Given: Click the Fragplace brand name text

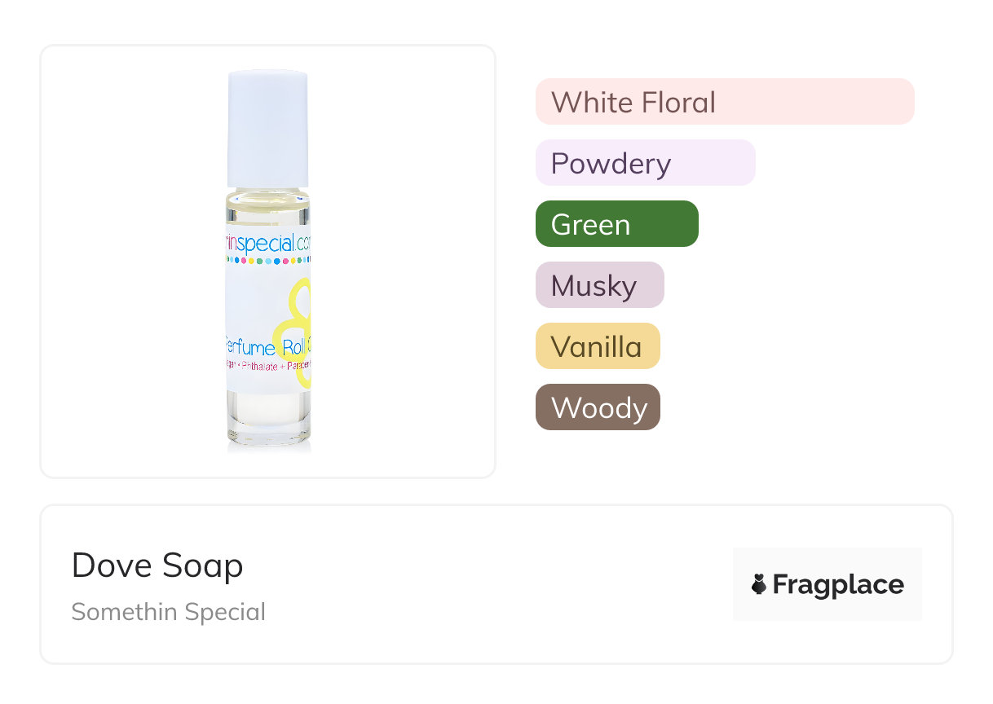Looking at the screenshot, I should click(x=838, y=584).
